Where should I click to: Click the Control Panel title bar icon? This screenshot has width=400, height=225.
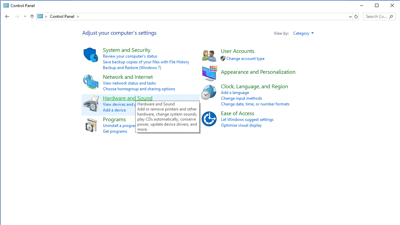pos(6,5)
